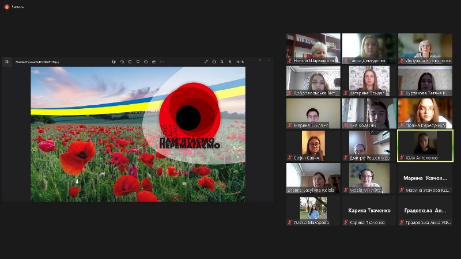Image resolution: width=461 pixels, height=259 pixels.
Task: Click the Edit image icon in Photos toolbar
Action: [x=114, y=62]
